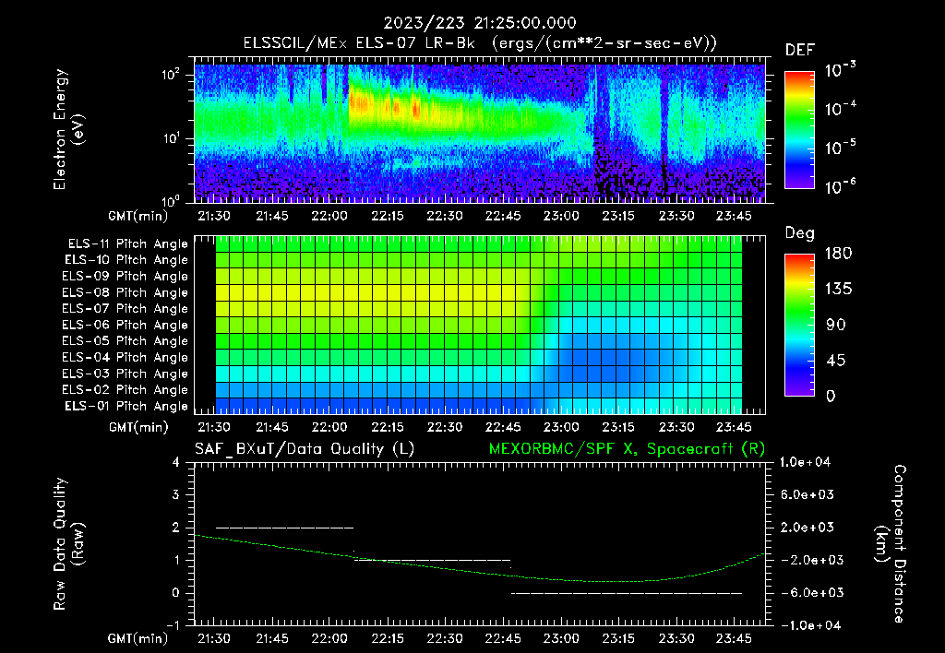The image size is (945, 653).
Task: Click the DEF color scale bar
Action: coord(799,129)
